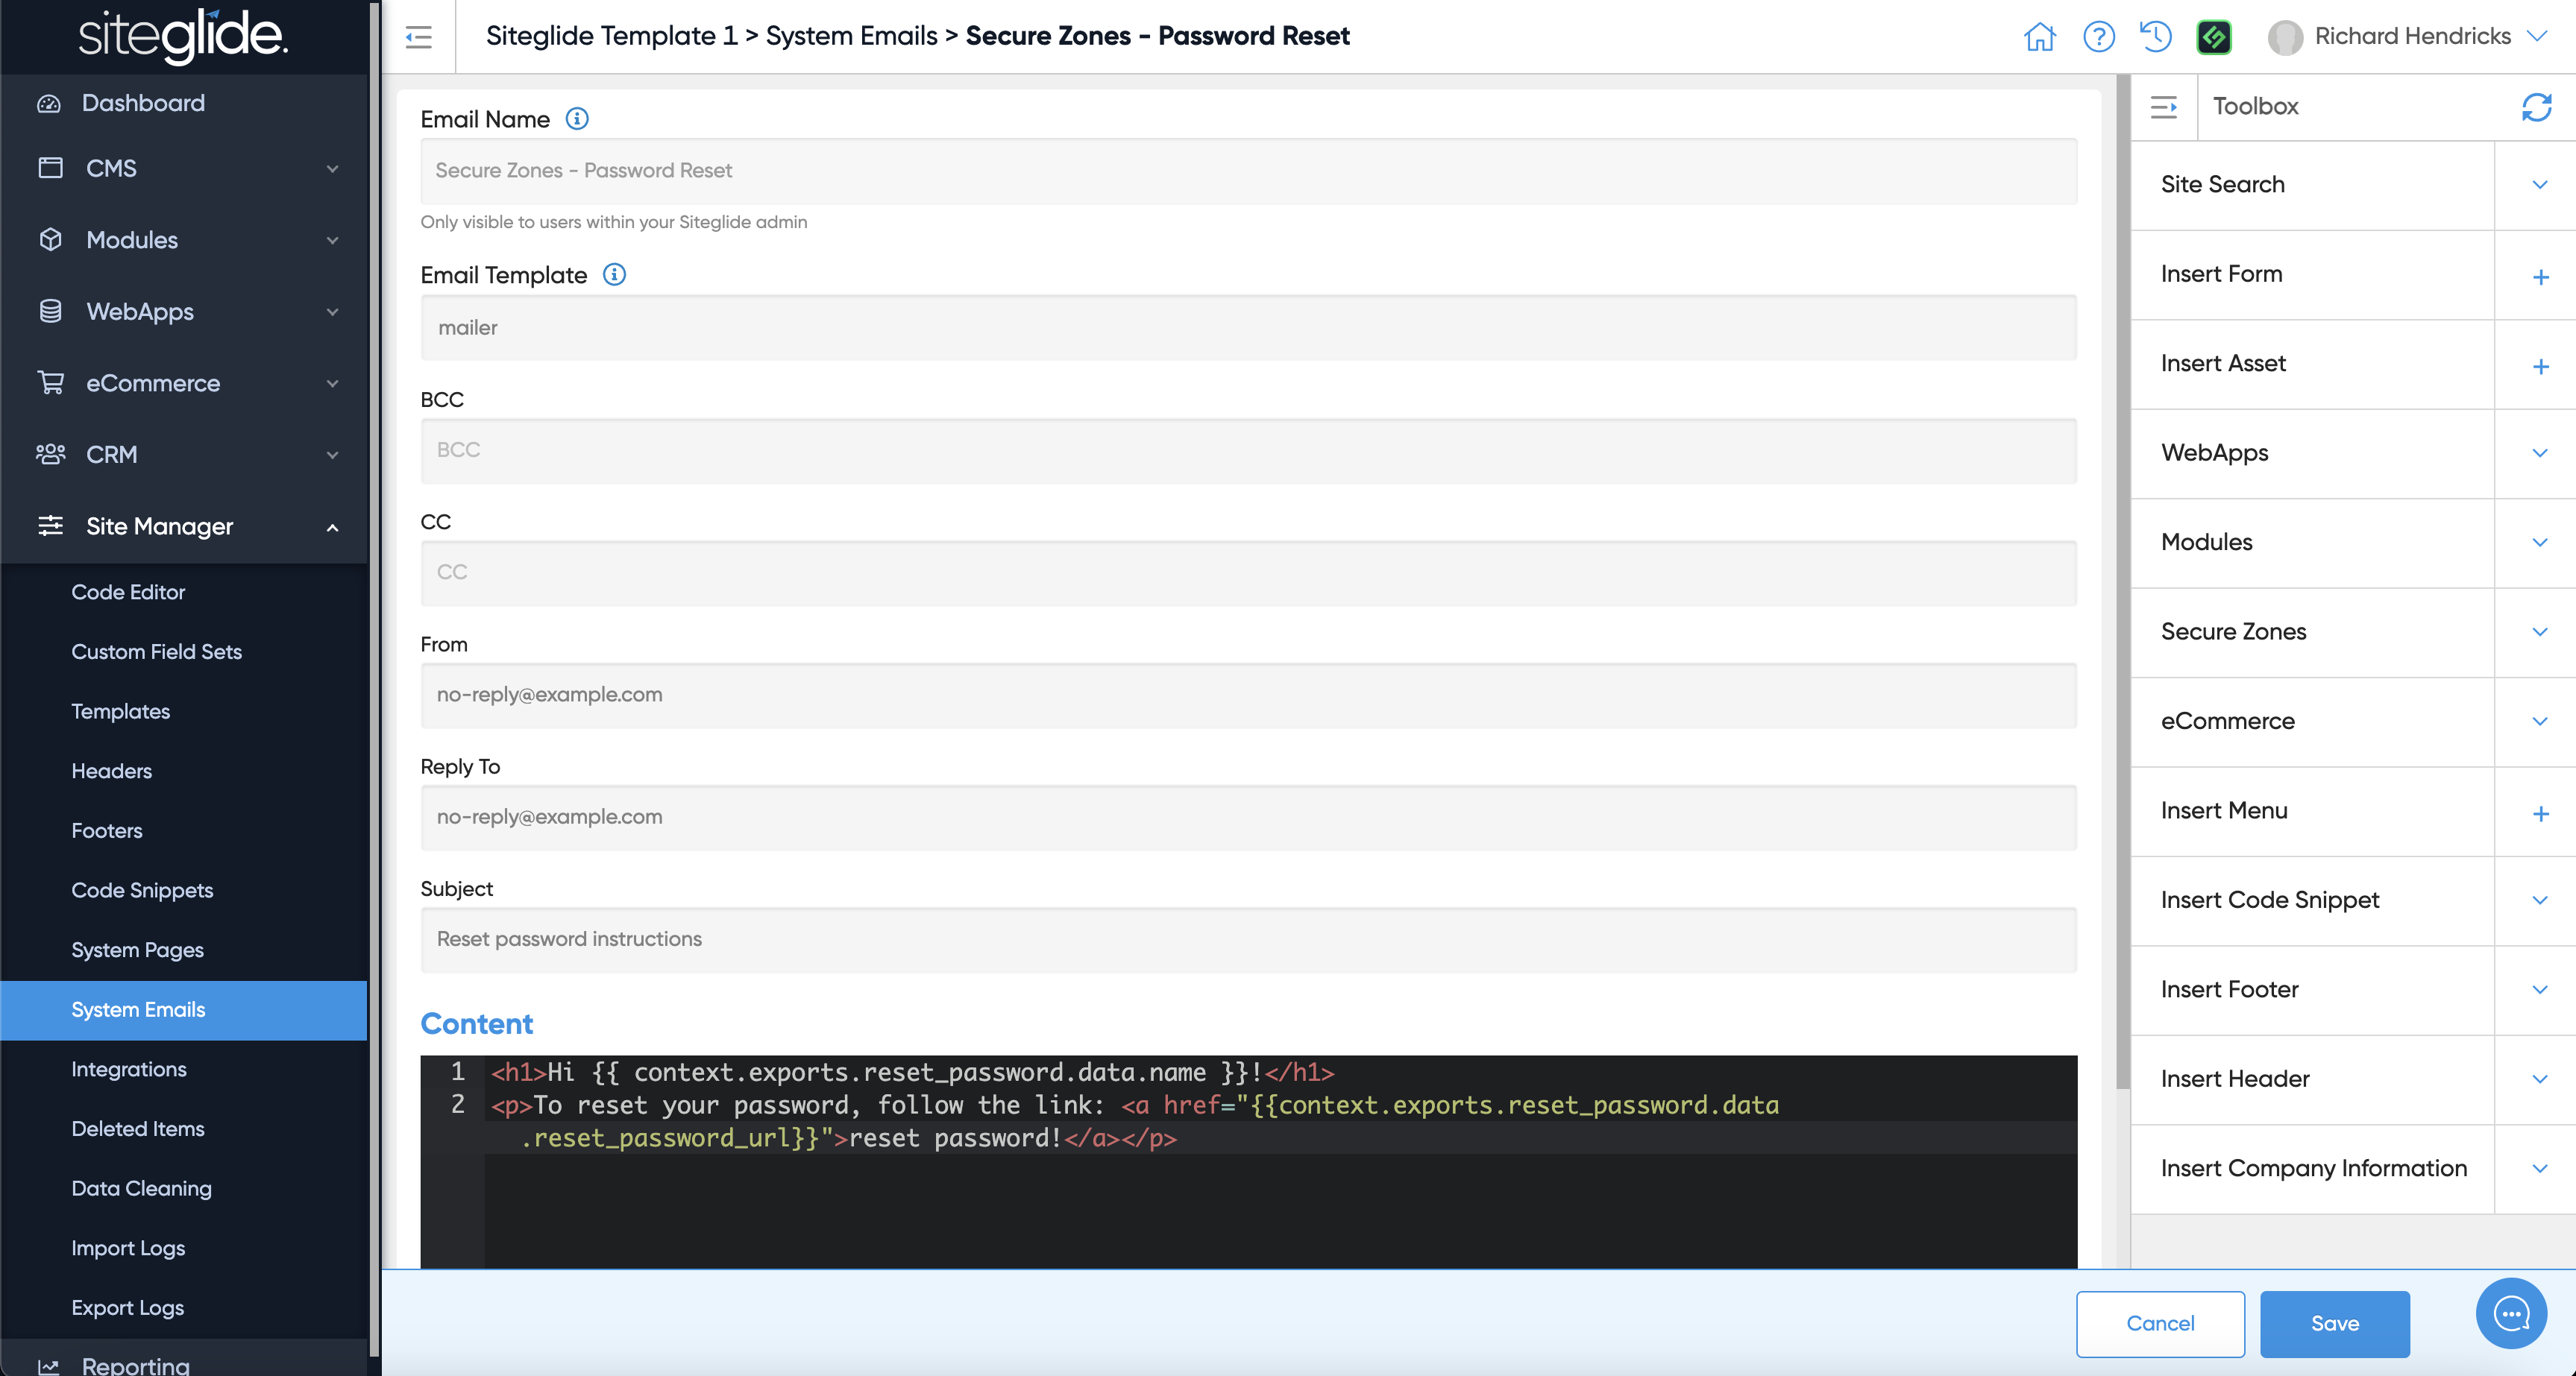Image resolution: width=2576 pixels, height=1376 pixels.
Task: Refresh the Toolbox panel
Action: click(x=2536, y=106)
